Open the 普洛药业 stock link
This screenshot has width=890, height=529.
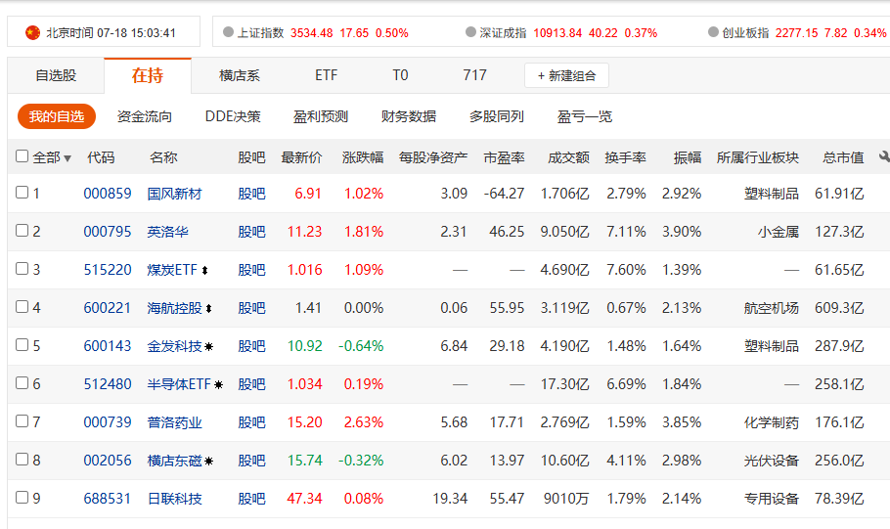[174, 422]
